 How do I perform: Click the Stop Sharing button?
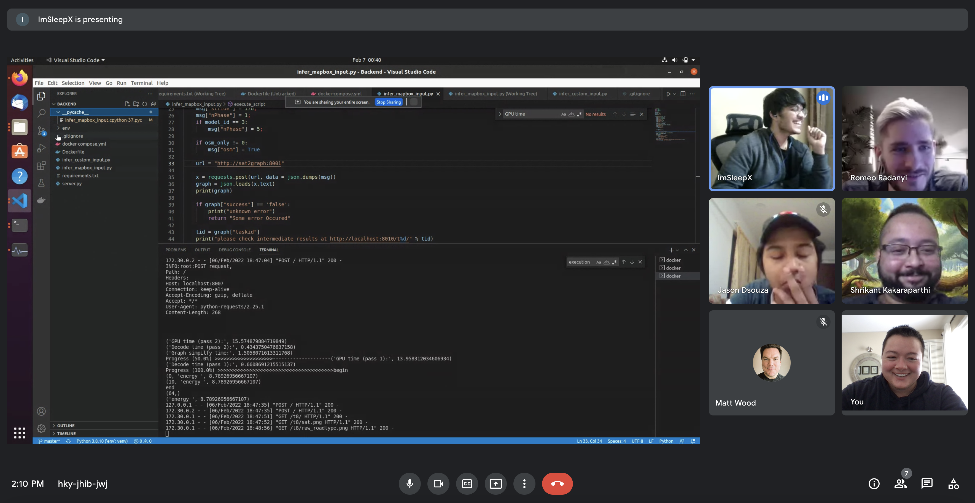click(388, 102)
